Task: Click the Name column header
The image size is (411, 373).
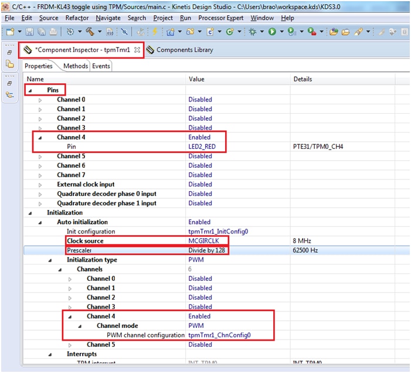Action: pos(104,79)
